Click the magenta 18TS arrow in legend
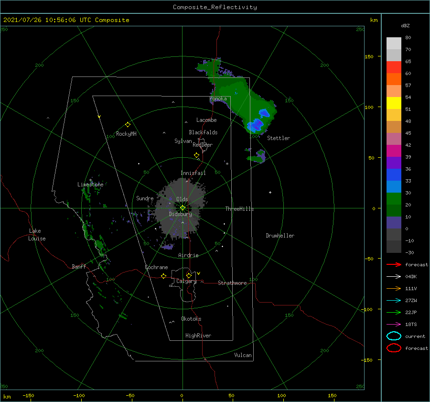430x402 pixels. (394, 325)
